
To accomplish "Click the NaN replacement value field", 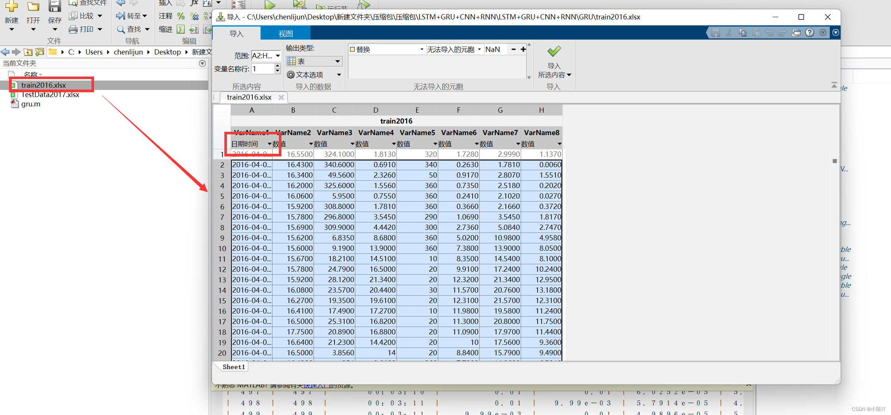I will tap(496, 49).
